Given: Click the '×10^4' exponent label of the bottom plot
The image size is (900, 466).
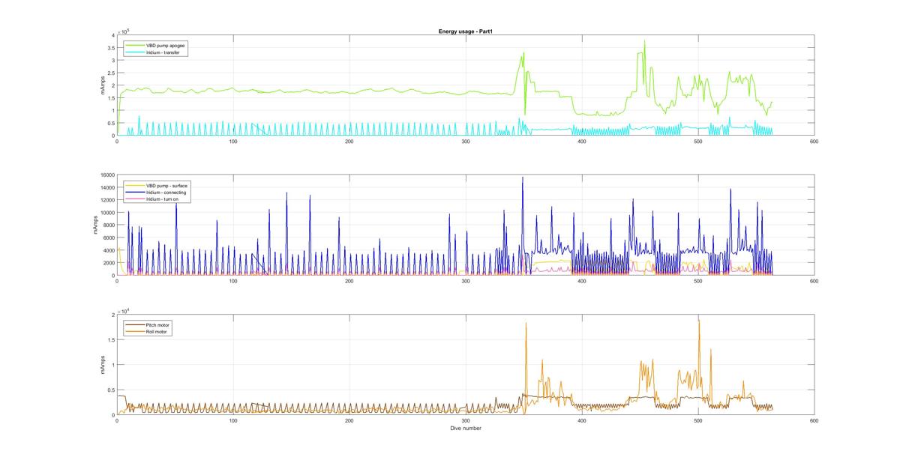Looking at the screenshot, I should tap(124, 310).
